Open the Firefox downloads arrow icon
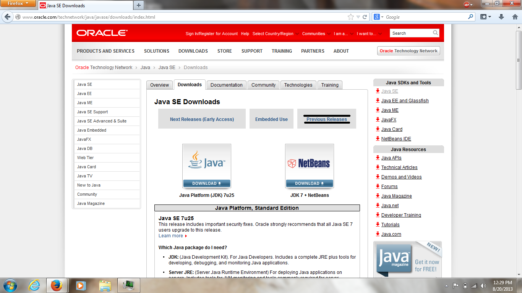This screenshot has width=522, height=293. [502, 17]
